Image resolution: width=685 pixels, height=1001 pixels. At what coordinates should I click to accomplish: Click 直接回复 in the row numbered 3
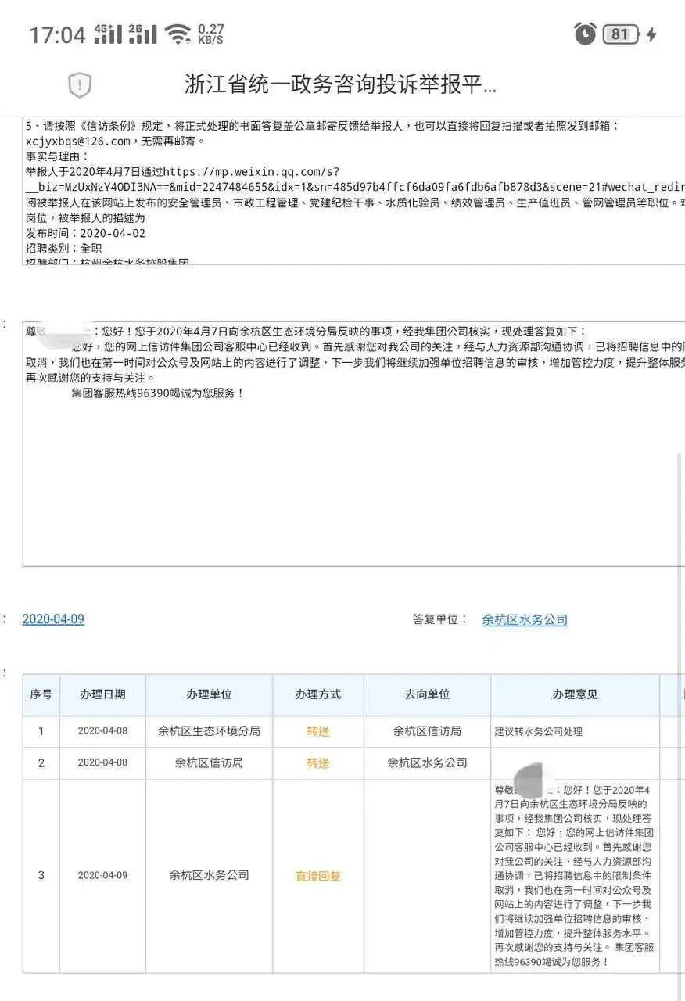[318, 876]
